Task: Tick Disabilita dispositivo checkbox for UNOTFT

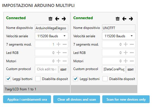Action: click(x=105, y=79)
